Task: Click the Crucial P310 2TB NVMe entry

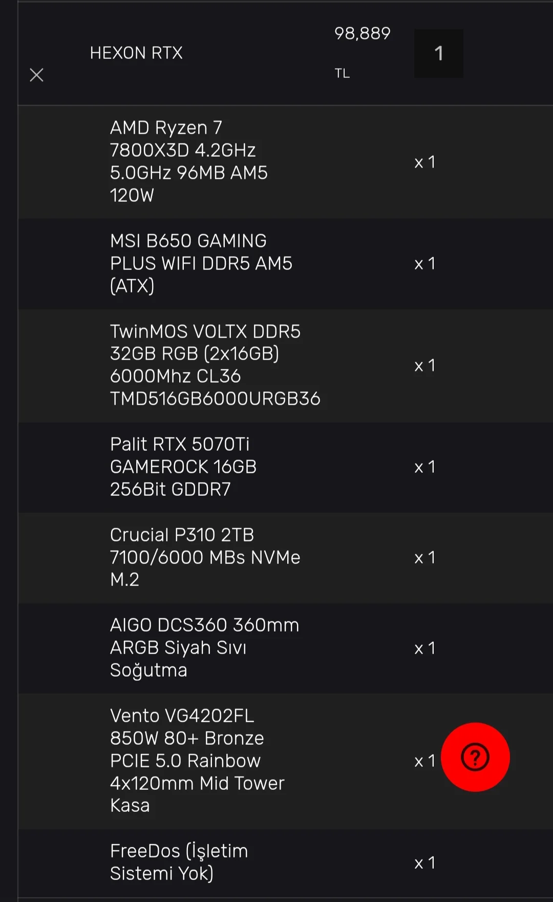Action: [205, 557]
